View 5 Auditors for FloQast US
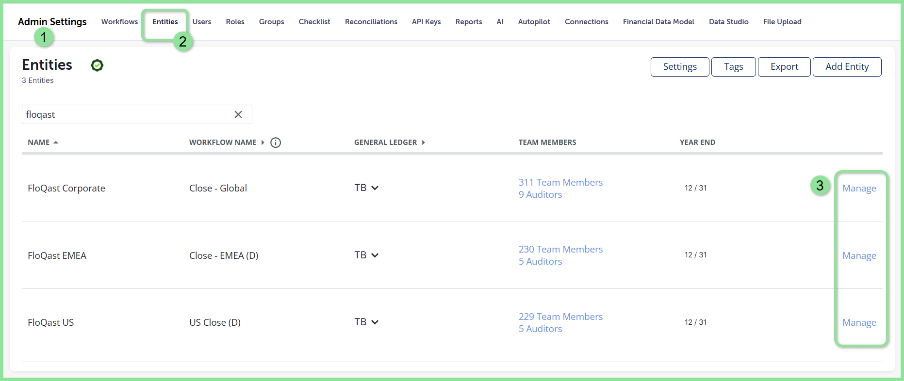 (540, 329)
